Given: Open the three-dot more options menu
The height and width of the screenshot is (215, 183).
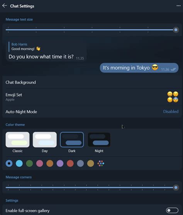Looking at the screenshot, I should [x=178, y=6].
